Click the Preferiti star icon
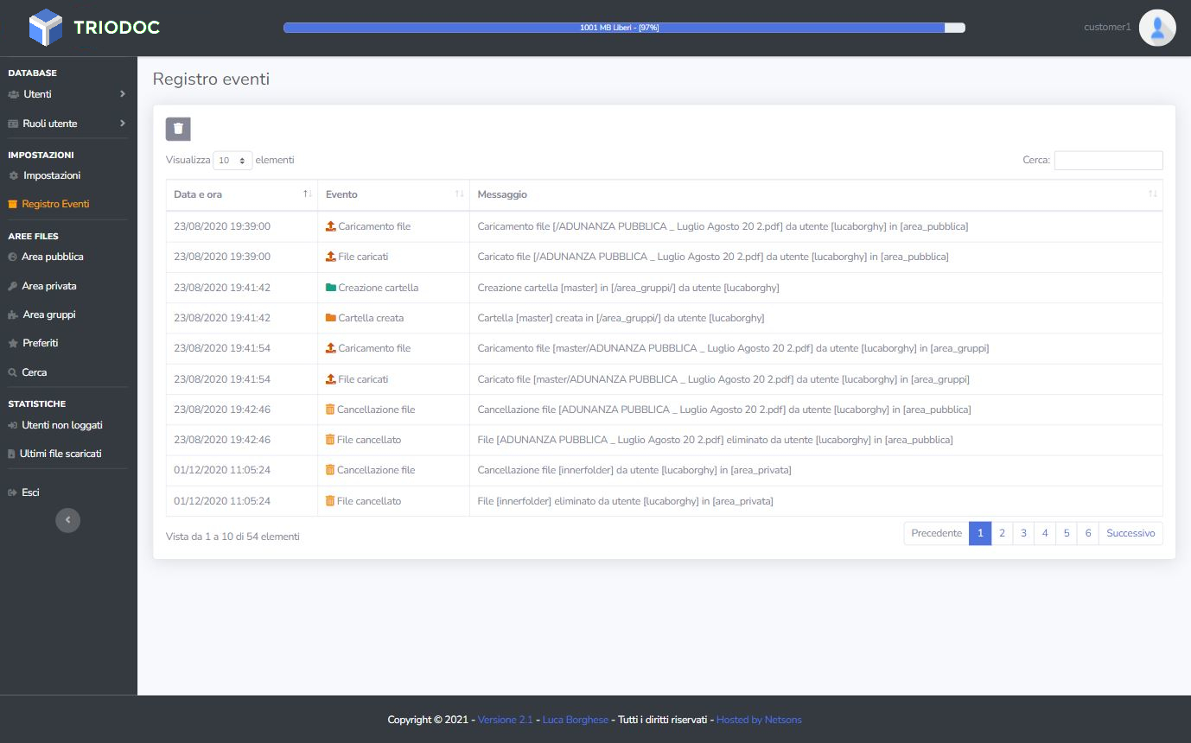 (13, 343)
